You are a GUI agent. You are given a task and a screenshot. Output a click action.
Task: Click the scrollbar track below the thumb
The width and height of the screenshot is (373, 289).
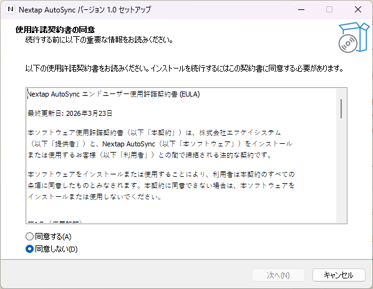pyautogui.click(x=341, y=171)
